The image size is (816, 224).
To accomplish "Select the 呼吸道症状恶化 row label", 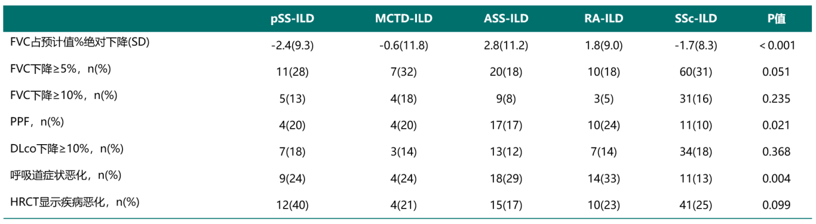I will (66, 175).
